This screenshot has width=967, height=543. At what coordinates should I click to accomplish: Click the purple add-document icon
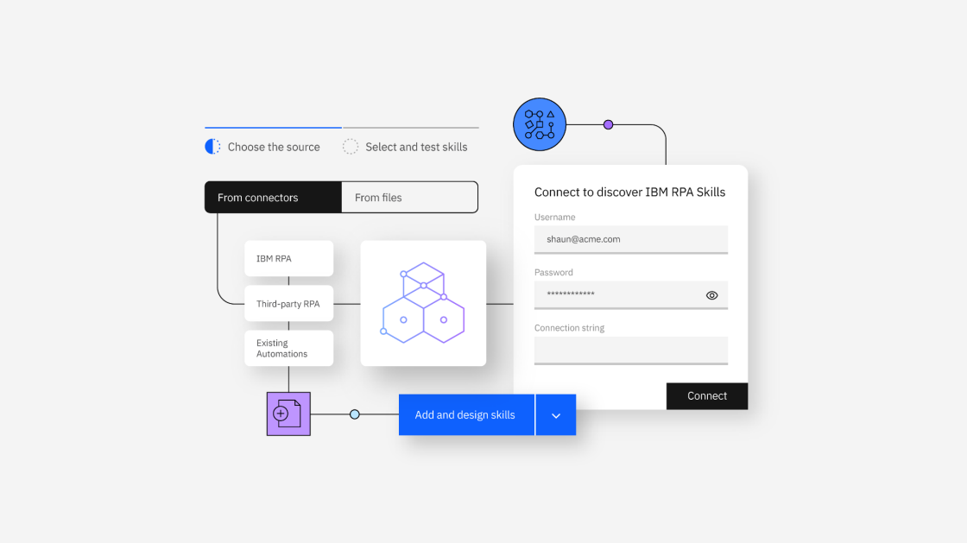(x=288, y=414)
